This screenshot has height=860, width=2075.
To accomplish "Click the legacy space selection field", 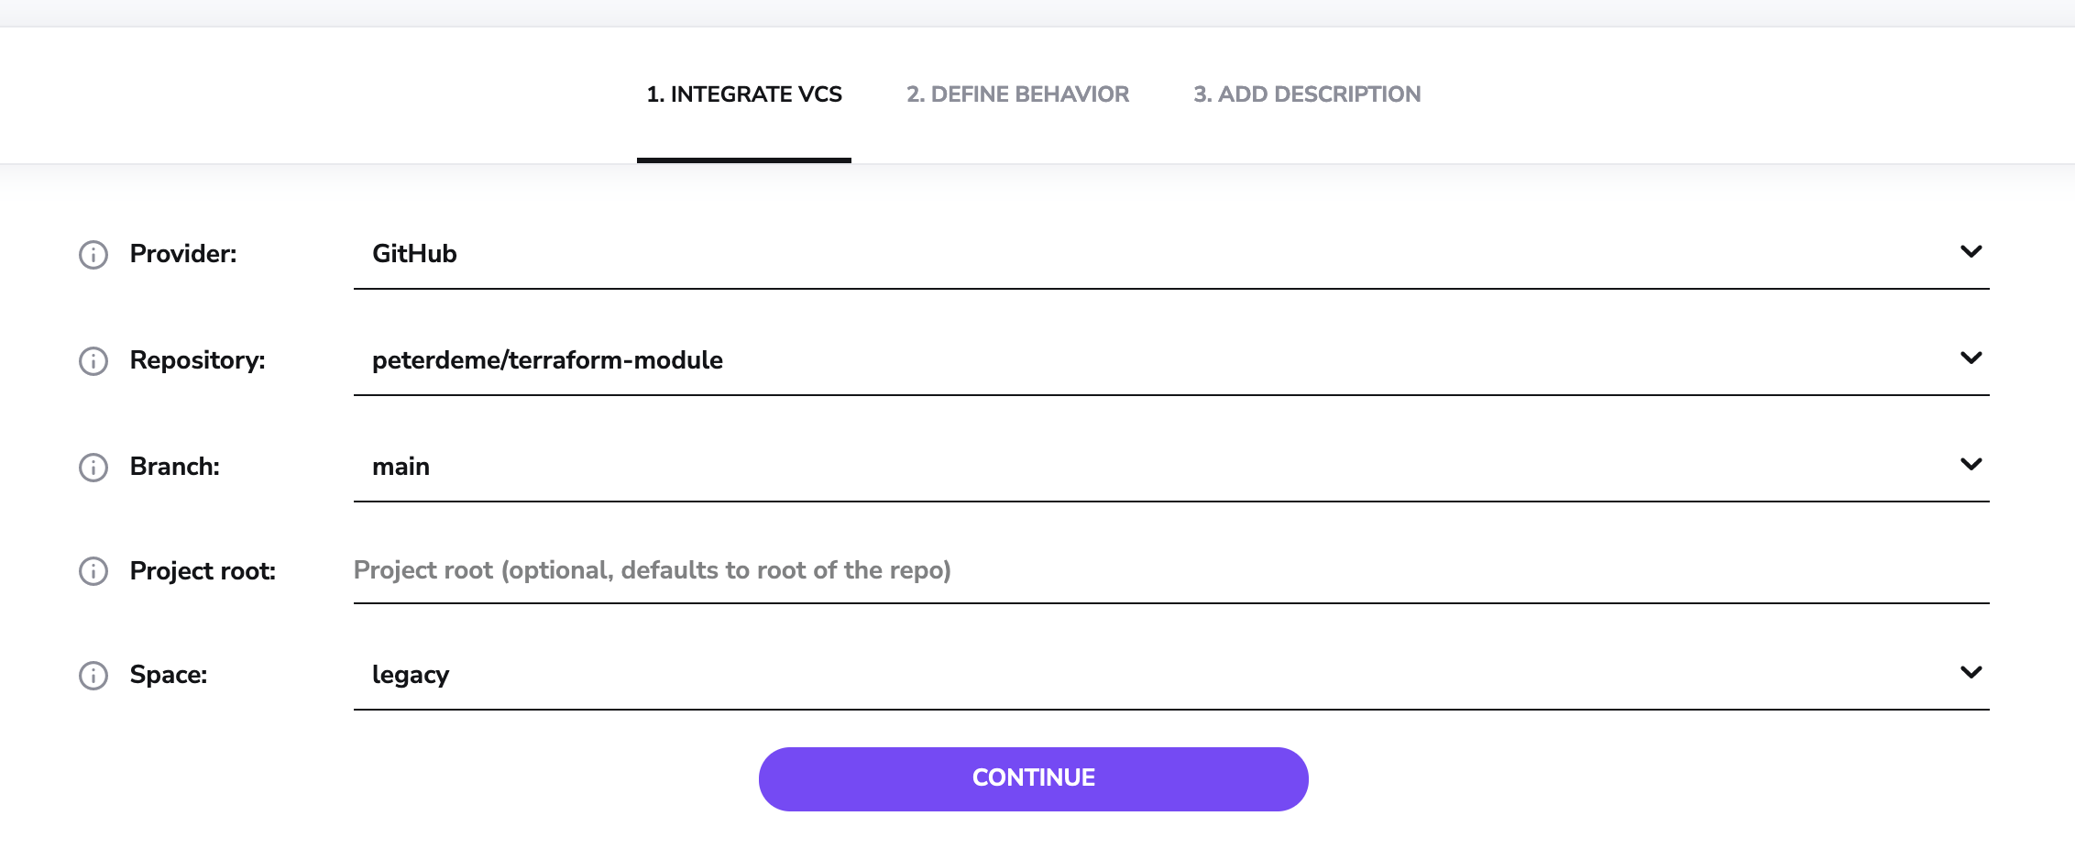I will [411, 675].
